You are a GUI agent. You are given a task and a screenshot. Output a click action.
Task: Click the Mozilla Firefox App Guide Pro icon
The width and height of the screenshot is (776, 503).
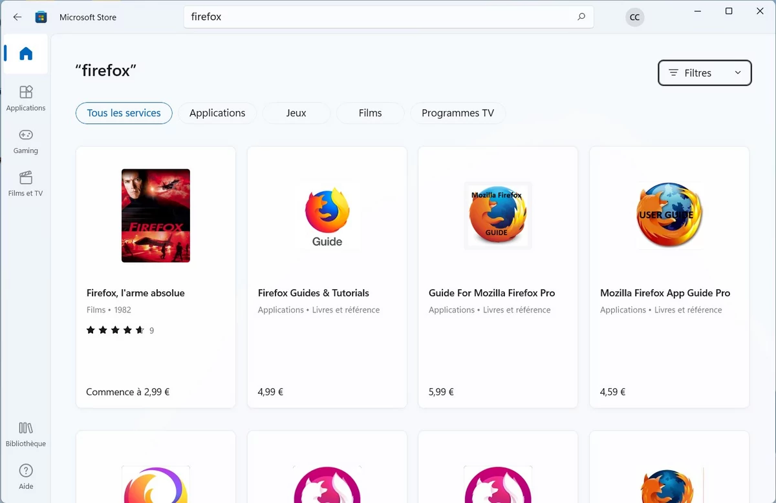[669, 216]
